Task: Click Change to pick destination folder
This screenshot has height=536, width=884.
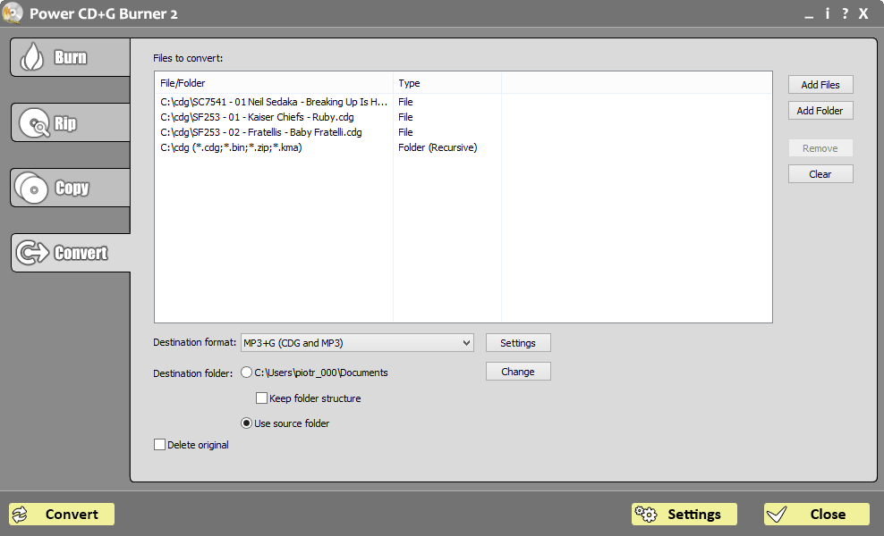Action: [518, 371]
